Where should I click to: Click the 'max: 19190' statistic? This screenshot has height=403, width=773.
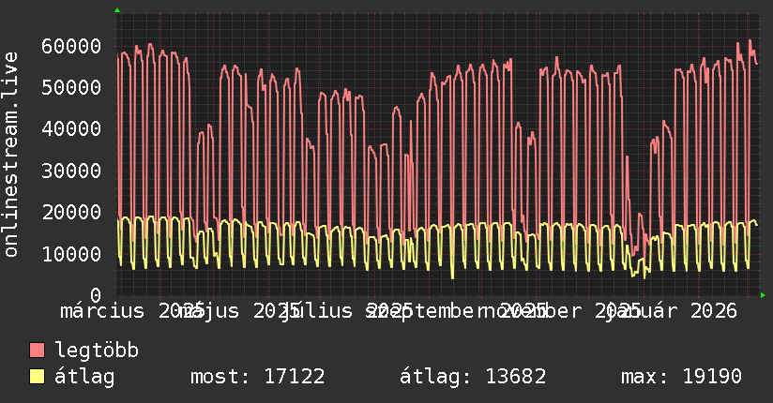tap(681, 377)
